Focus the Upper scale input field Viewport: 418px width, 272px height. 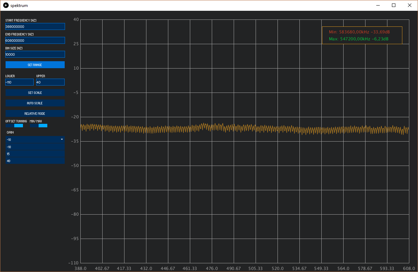50,82
